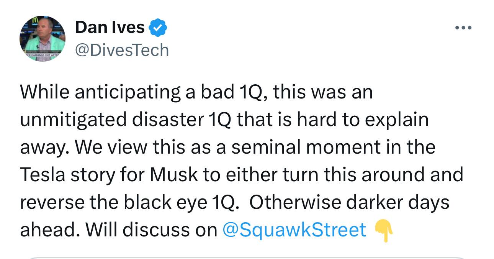The width and height of the screenshot is (494, 259).
Task: Select the Dan Ives display name
Action: pos(110,28)
